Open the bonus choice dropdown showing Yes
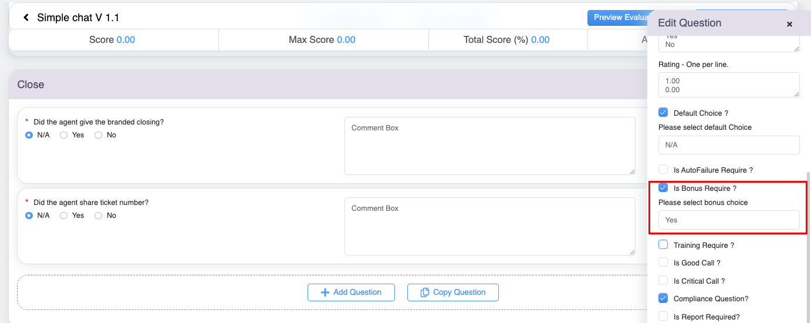The image size is (811, 323). click(x=728, y=220)
